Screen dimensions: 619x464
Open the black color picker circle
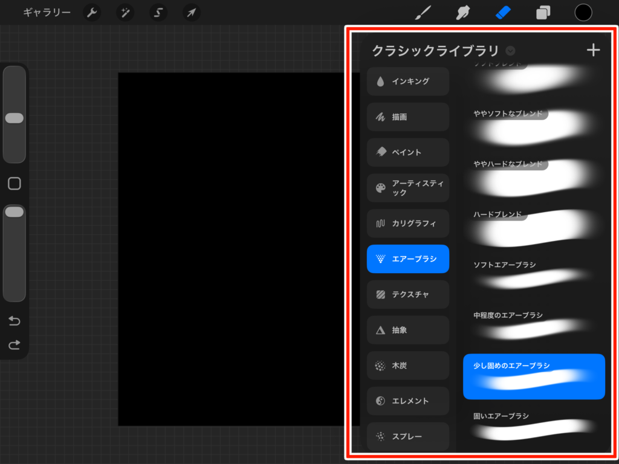pos(583,13)
